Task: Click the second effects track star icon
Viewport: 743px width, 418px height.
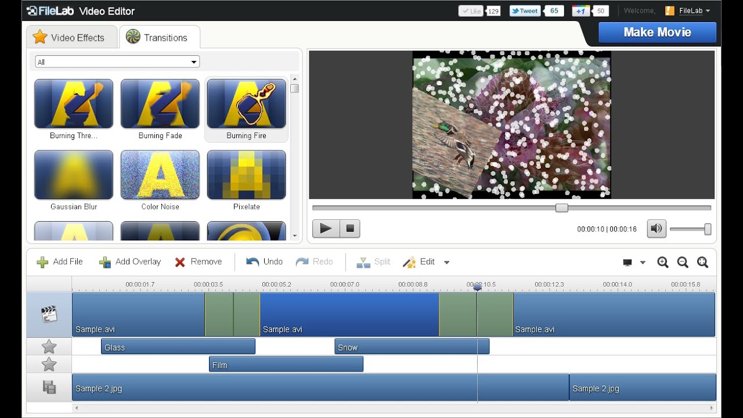Action: [x=49, y=365]
